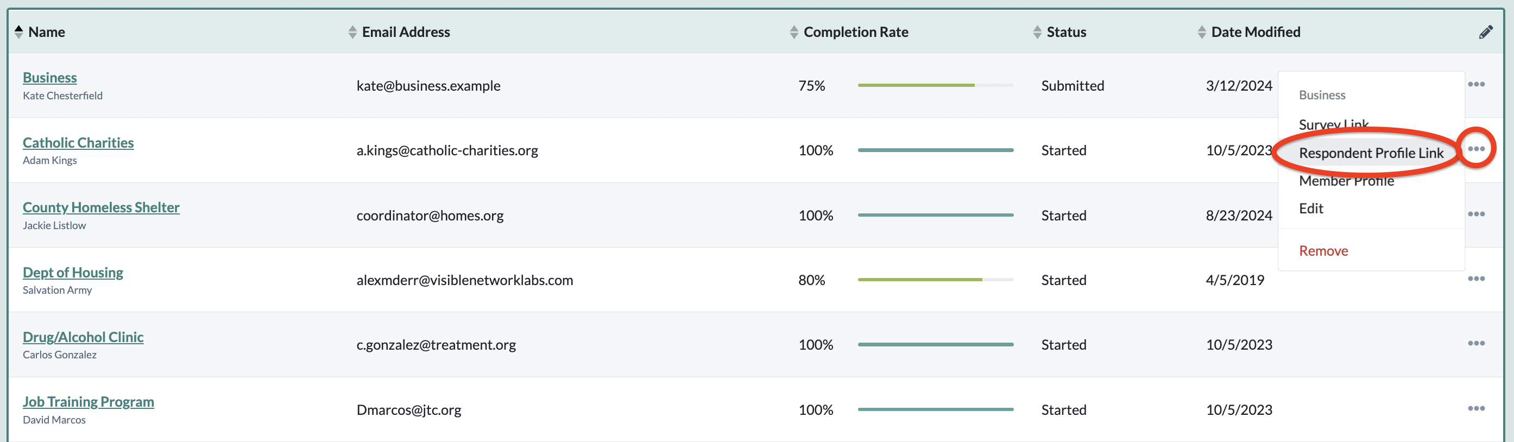Click the kate@business.example email cell
This screenshot has height=442, width=1514.
tap(428, 86)
